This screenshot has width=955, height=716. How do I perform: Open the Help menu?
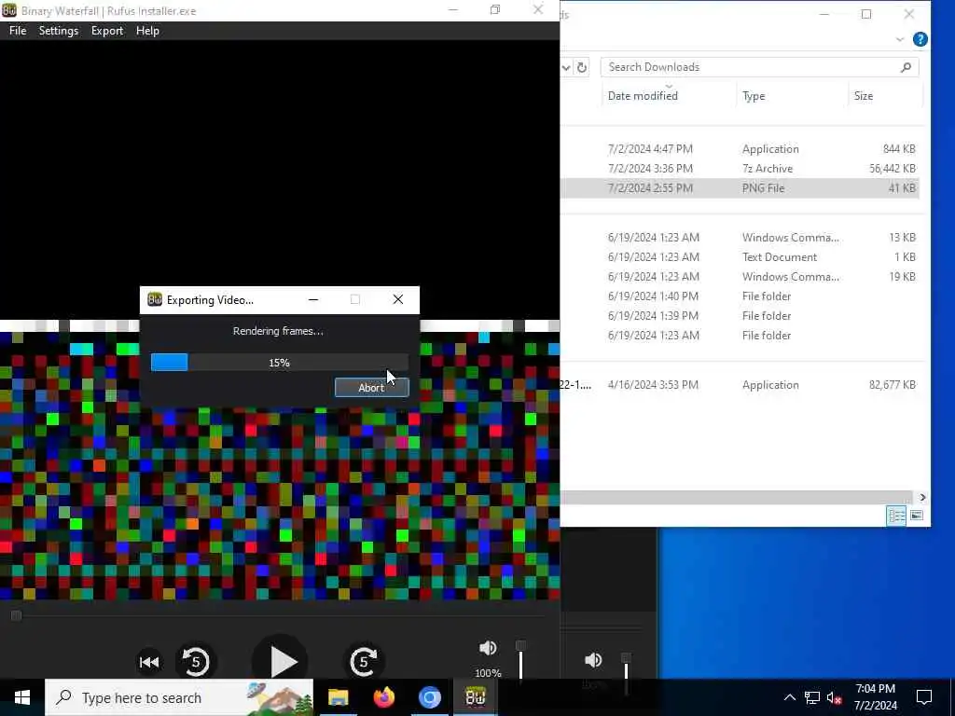pos(147,31)
